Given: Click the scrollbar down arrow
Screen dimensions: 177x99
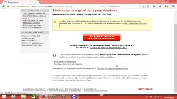Looking at the screenshot, I should click(x=176, y=93).
